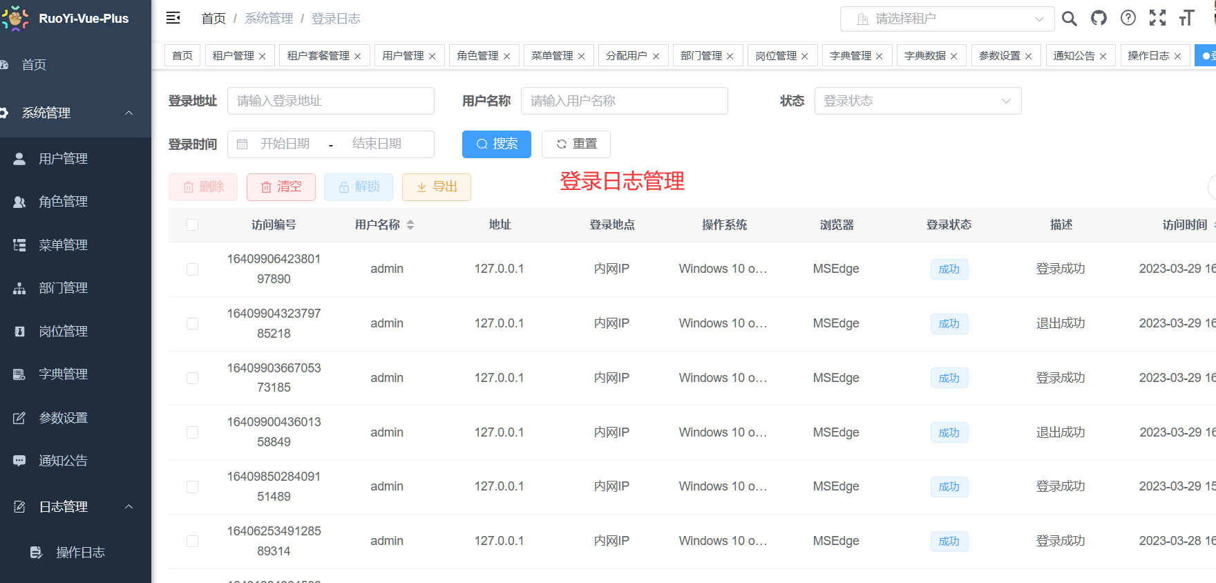Open the GitHub repository icon
The width and height of the screenshot is (1216, 583).
(1099, 18)
